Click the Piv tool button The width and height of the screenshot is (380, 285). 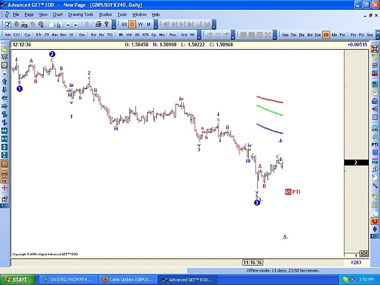[353, 35]
